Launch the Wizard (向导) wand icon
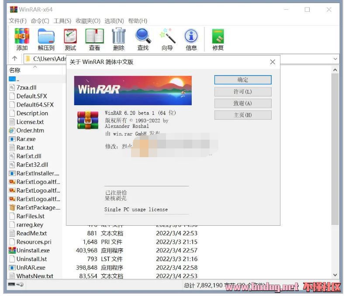The width and height of the screenshot is (345, 296). [x=167, y=40]
